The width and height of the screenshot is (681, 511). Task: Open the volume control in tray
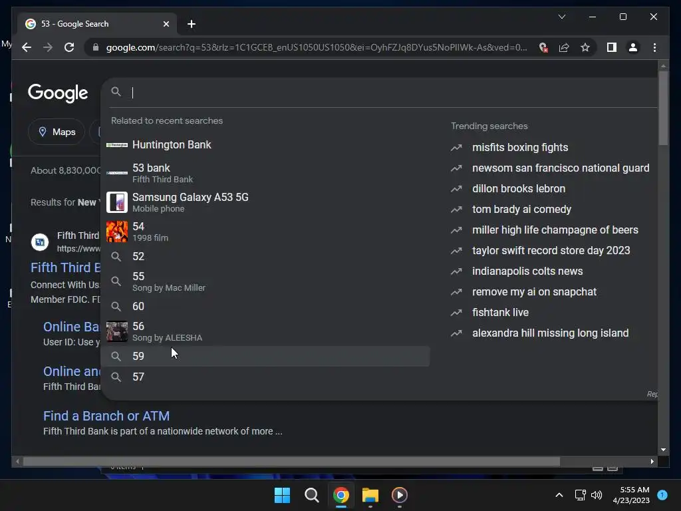[x=597, y=495]
